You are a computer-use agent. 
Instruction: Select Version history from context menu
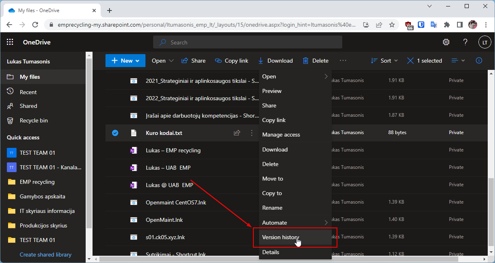280,237
